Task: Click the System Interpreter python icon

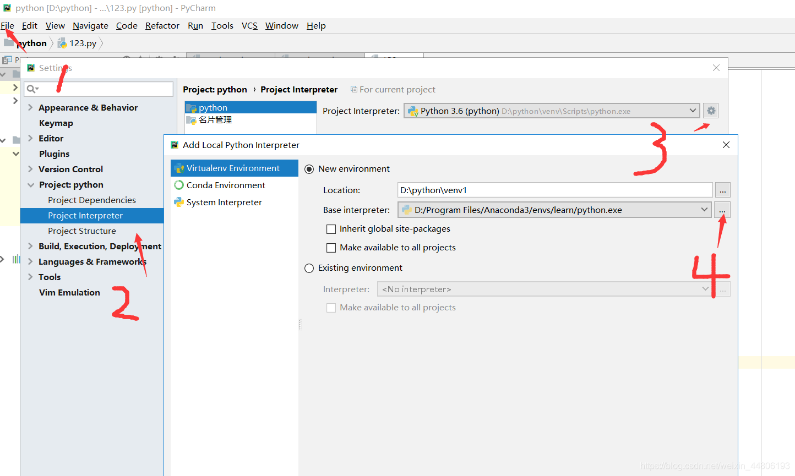Action: click(179, 202)
